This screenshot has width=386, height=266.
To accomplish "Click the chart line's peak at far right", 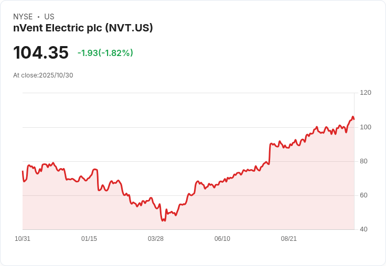I will (353, 117).
